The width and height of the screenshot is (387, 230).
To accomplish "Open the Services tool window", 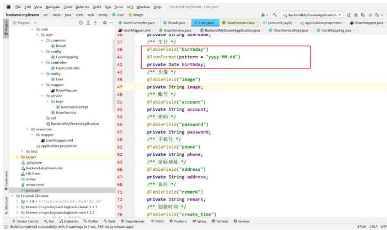I will tap(242, 221).
